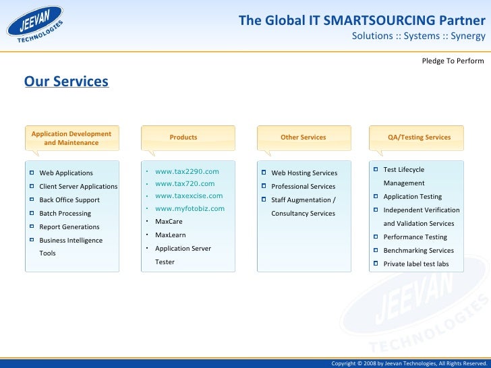Select the Application Development and Maintenance header

[72, 138]
